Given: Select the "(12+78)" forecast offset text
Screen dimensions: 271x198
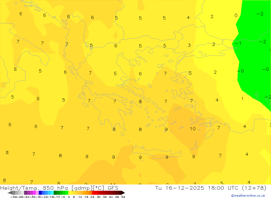Looking at the screenshot, I should [x=254, y=188].
